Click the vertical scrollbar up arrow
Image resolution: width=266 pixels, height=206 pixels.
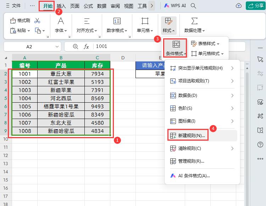247,68
